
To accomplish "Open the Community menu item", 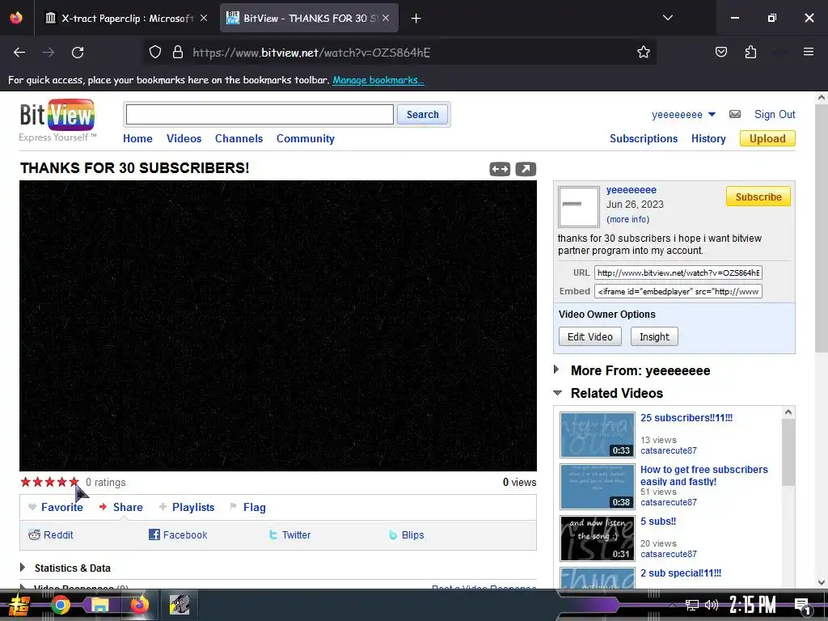I will 305,138.
